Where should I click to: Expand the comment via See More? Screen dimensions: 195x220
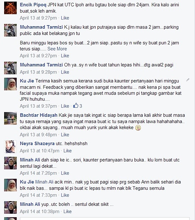tap(57, 49)
